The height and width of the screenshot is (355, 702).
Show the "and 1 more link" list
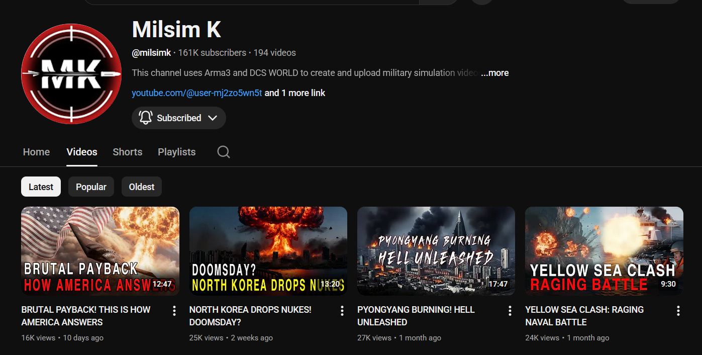tap(295, 93)
